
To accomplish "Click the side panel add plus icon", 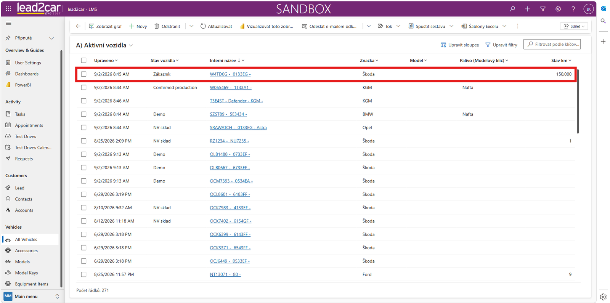I will pyautogui.click(x=603, y=41).
